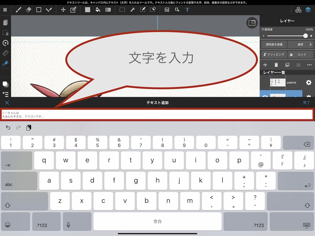
Task: Open the Gradient tool
Action: [x=108, y=10]
